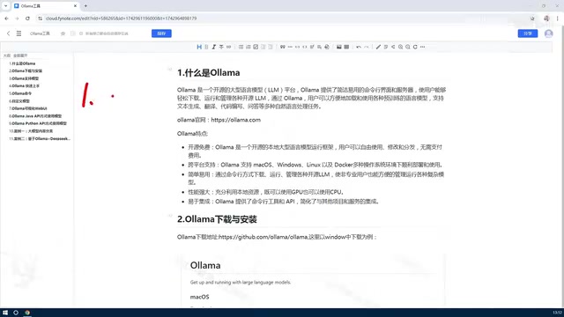Apply strikethrough formatting from toolbar
This screenshot has height=317, width=564.
pyautogui.click(x=221, y=47)
